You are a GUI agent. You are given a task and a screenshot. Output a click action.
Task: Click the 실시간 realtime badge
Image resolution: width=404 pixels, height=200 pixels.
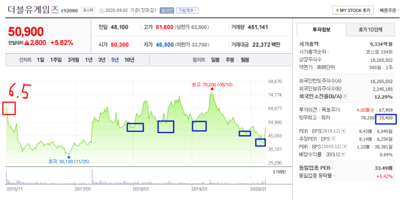166,10
